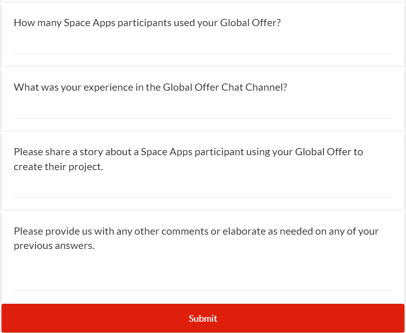Click the 'Please share a story' question text

[x=188, y=152]
